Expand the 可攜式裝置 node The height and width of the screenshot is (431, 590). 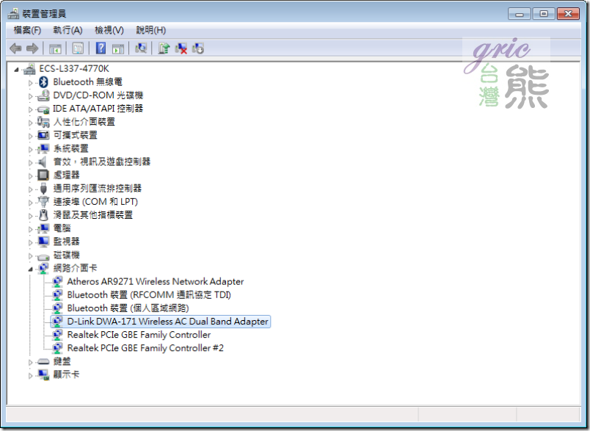(31, 136)
